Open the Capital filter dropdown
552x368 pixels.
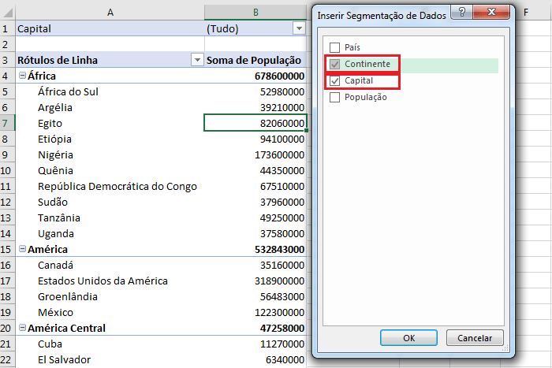tap(298, 28)
